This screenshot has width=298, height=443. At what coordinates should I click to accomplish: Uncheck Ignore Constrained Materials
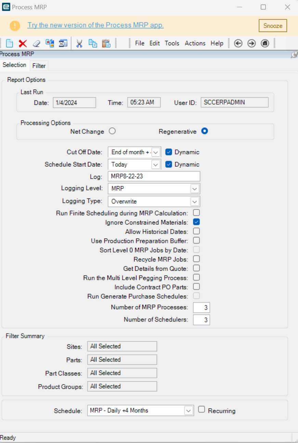[196, 222]
